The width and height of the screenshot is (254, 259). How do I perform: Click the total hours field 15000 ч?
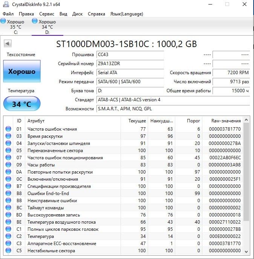point(231,90)
